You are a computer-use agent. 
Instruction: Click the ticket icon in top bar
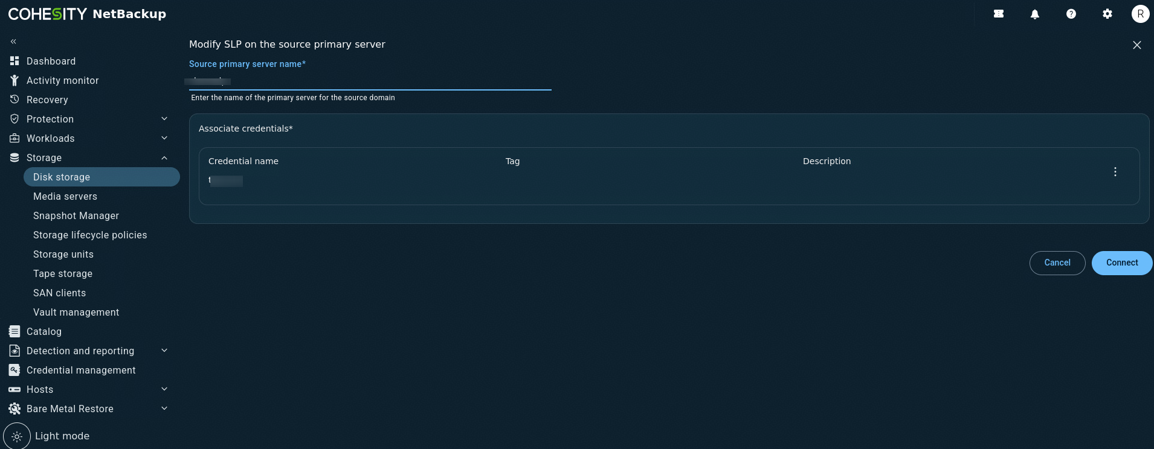click(x=999, y=14)
